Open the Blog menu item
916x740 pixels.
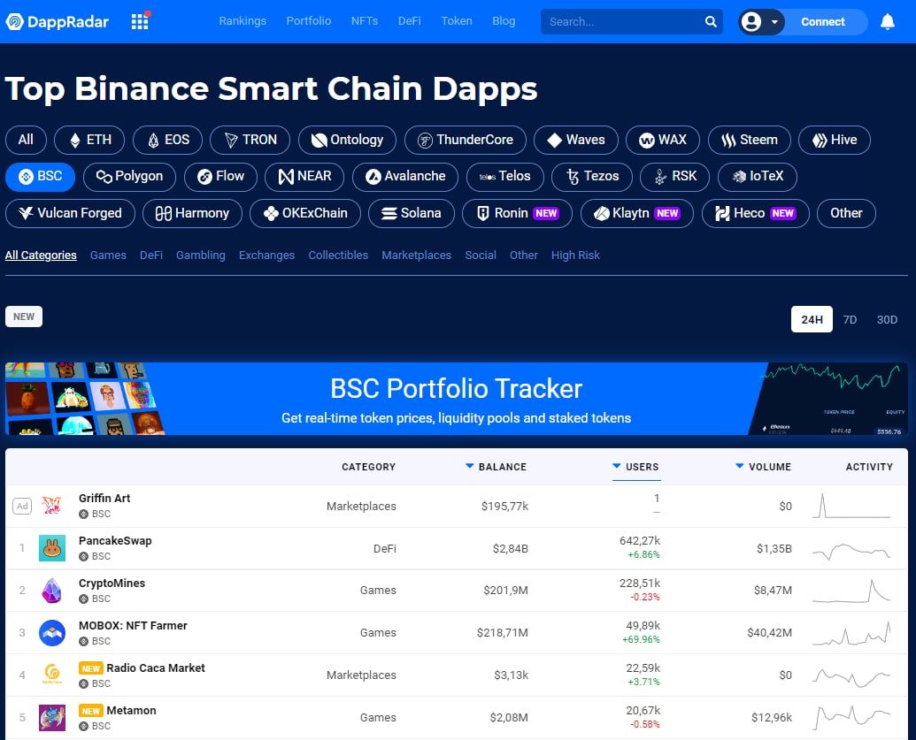click(504, 21)
